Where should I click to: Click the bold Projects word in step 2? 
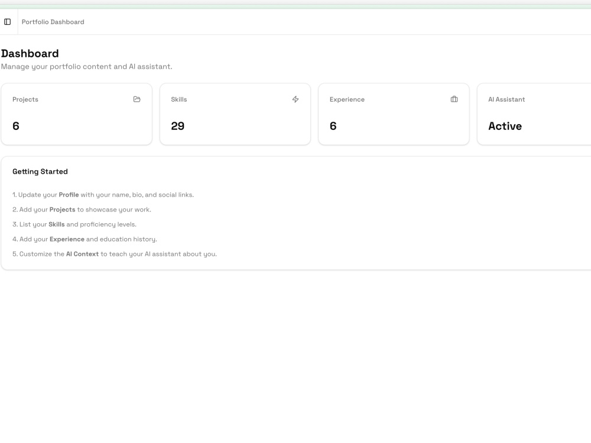click(62, 210)
